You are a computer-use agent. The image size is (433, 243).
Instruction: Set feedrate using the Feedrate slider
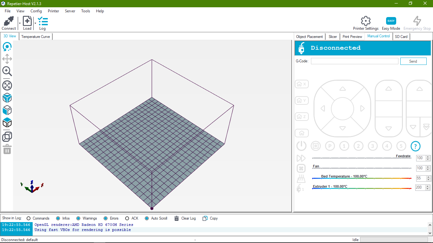click(x=361, y=158)
